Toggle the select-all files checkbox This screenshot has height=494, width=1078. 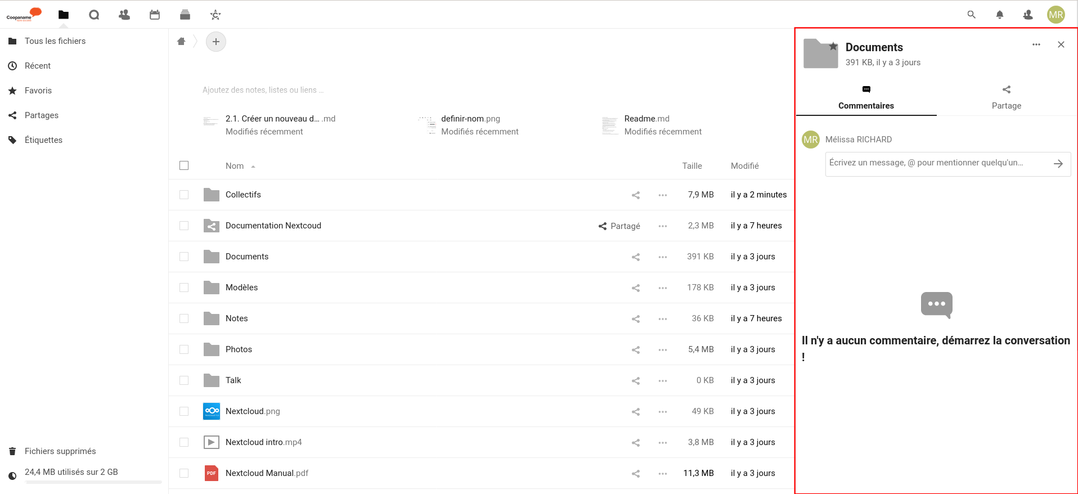click(x=184, y=165)
